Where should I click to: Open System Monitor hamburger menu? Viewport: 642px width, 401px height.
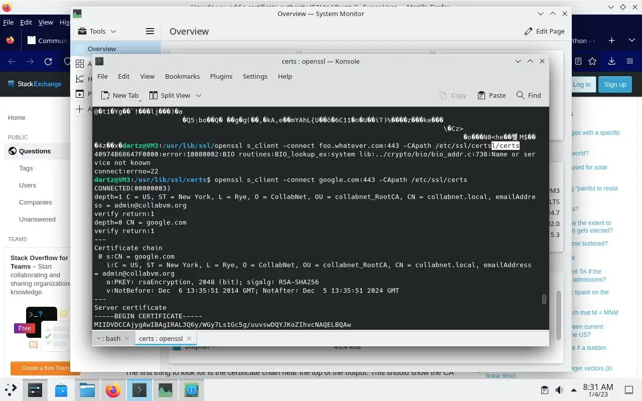(149, 31)
